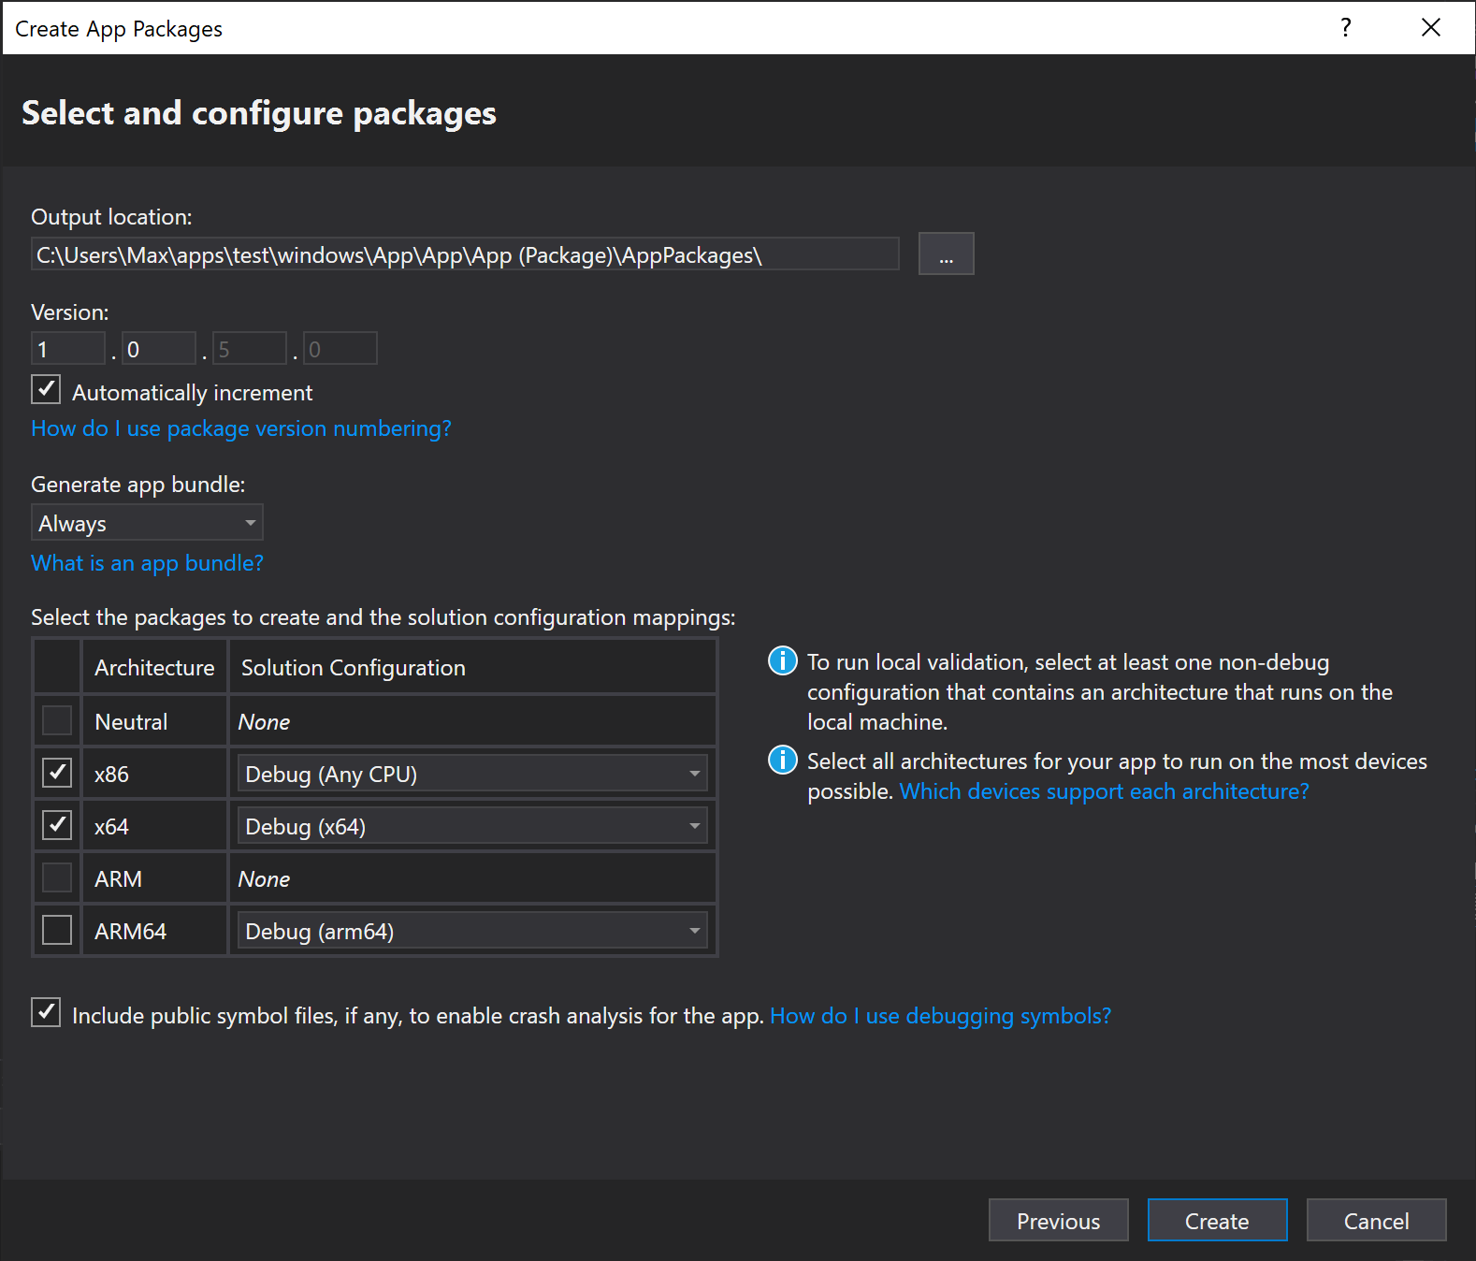The height and width of the screenshot is (1261, 1476).
Task: Toggle Include public symbol files checkbox
Action: pyautogui.click(x=46, y=1012)
